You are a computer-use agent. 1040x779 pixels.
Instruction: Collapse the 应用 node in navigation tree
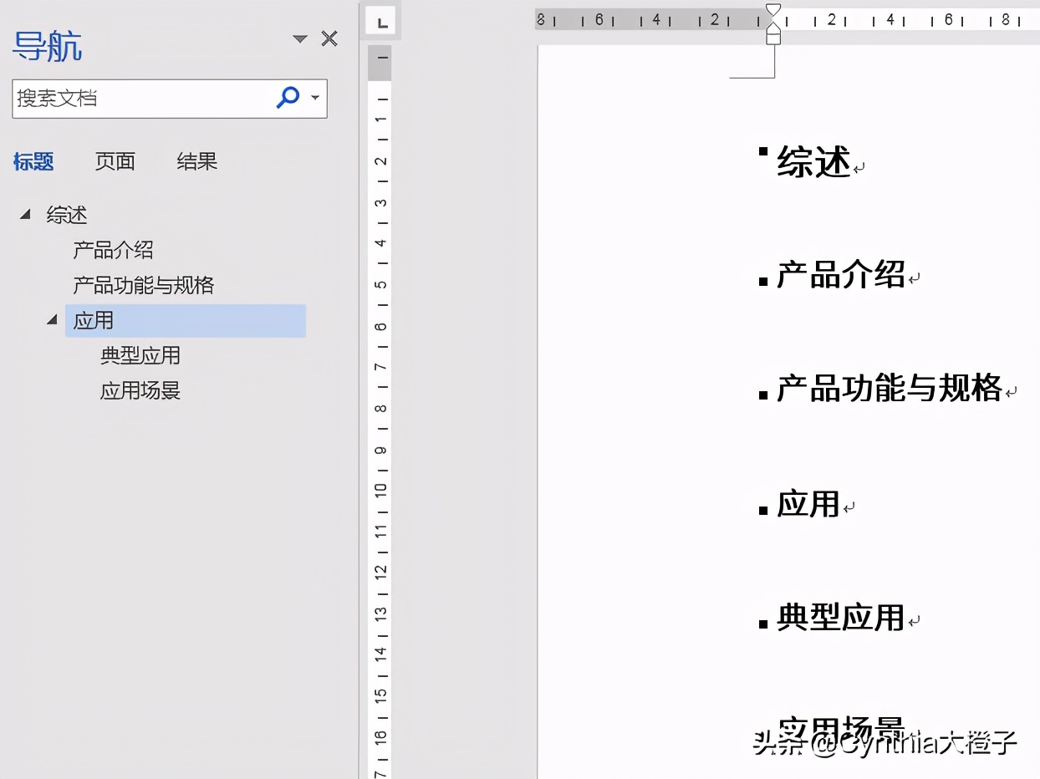tap(52, 320)
